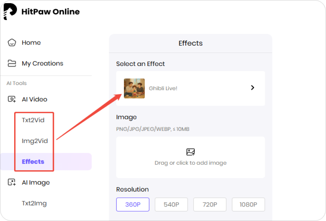The width and height of the screenshot is (326, 221).
Task: Navigate to Home page
Action: point(31,43)
